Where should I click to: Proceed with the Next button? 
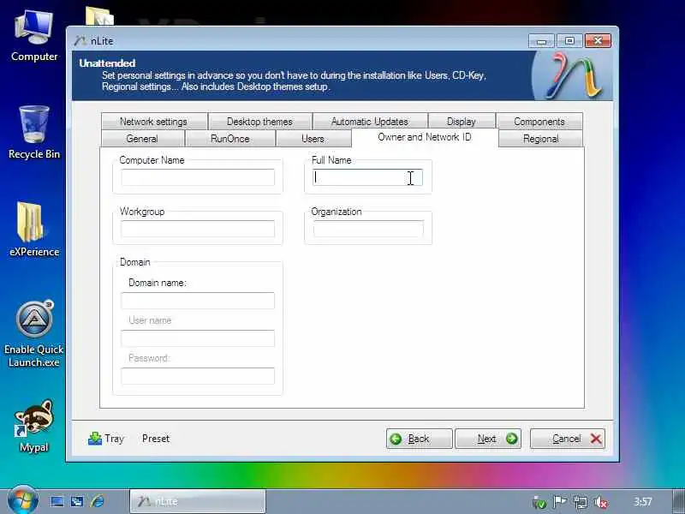[488, 439]
